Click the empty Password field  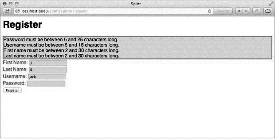point(46,83)
